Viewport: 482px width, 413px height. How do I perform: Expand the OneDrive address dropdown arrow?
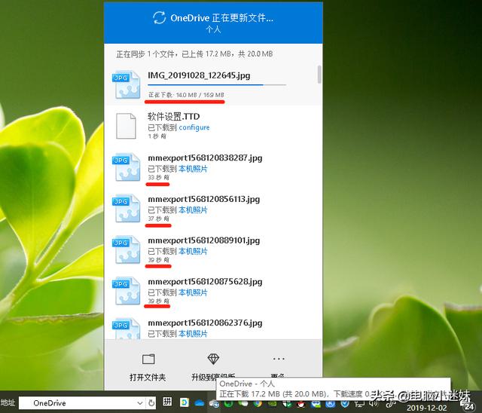coord(140,403)
